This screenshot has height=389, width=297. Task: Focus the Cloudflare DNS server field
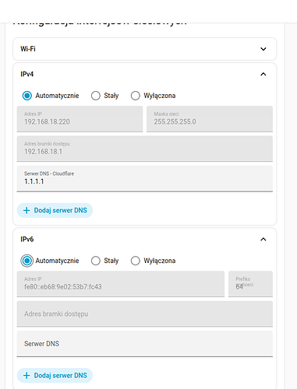pos(145,179)
